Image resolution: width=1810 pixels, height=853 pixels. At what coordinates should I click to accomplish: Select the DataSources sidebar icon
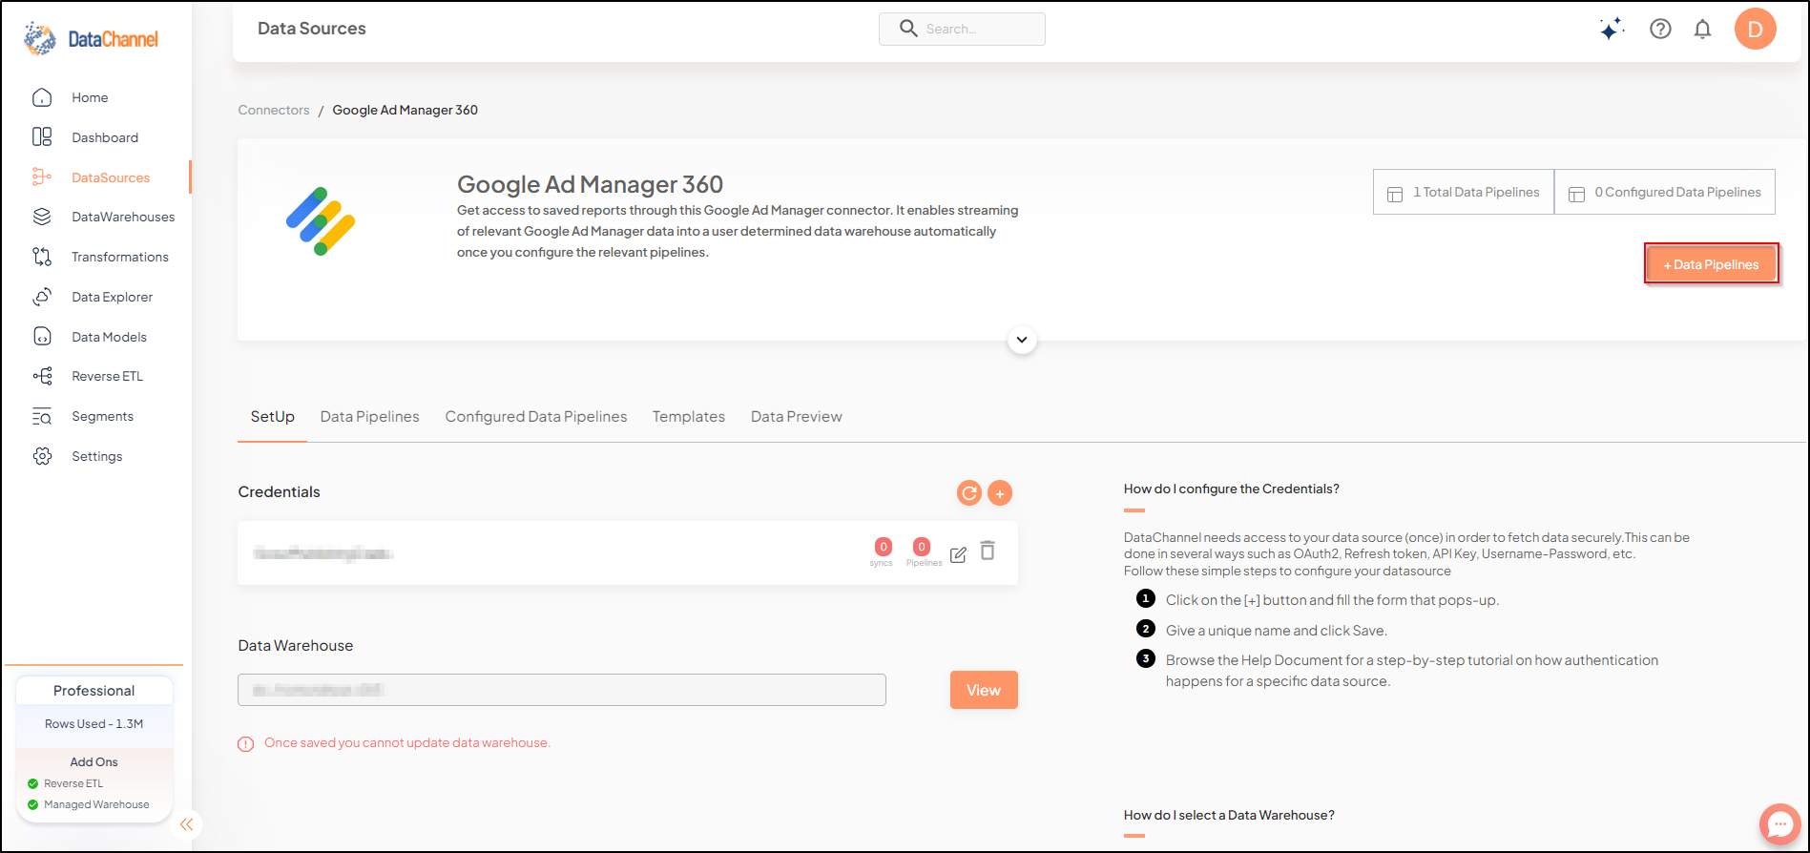tap(42, 177)
